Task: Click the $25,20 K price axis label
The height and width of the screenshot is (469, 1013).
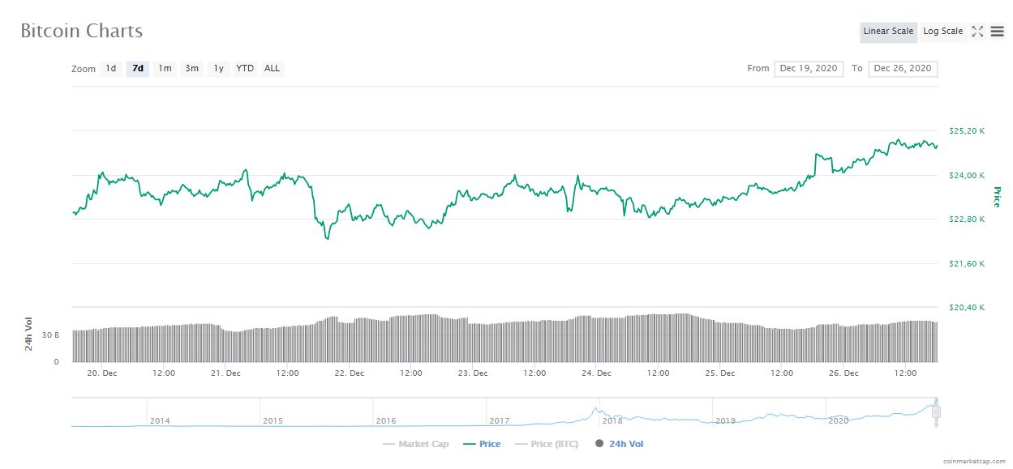Action: (967, 131)
